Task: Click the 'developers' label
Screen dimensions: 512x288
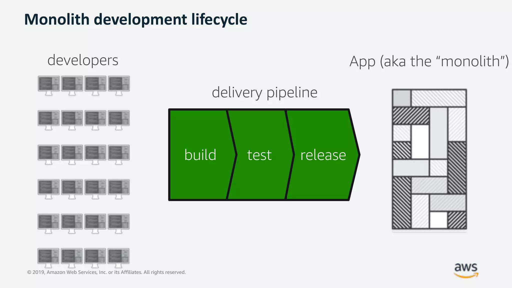Action: coord(83,60)
